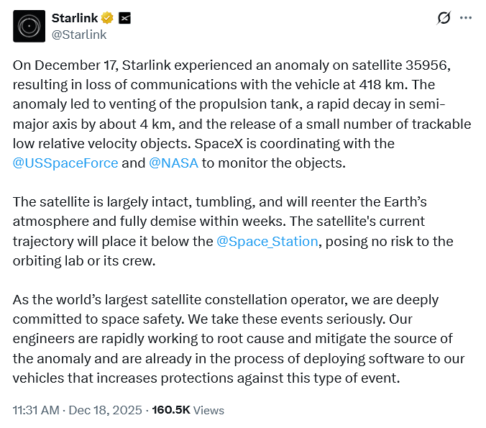Open the three-dot More options menu
486x428 pixels.
467,18
